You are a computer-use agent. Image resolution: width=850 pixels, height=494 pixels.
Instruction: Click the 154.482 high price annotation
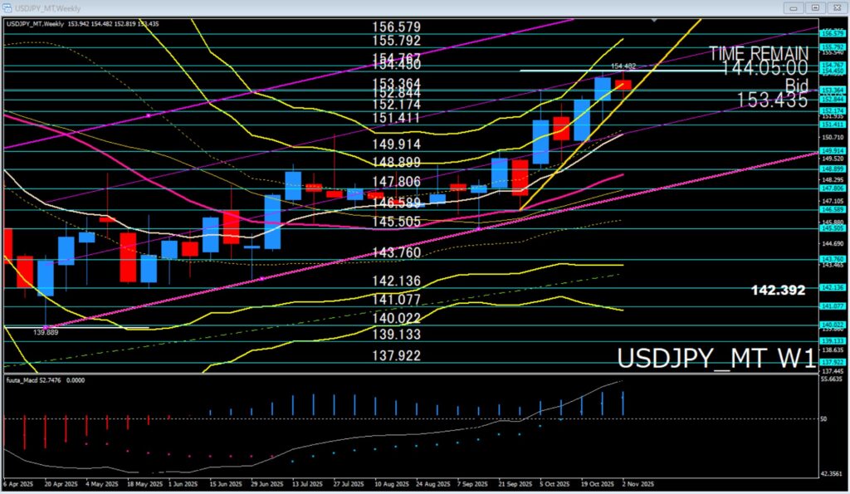(623, 66)
